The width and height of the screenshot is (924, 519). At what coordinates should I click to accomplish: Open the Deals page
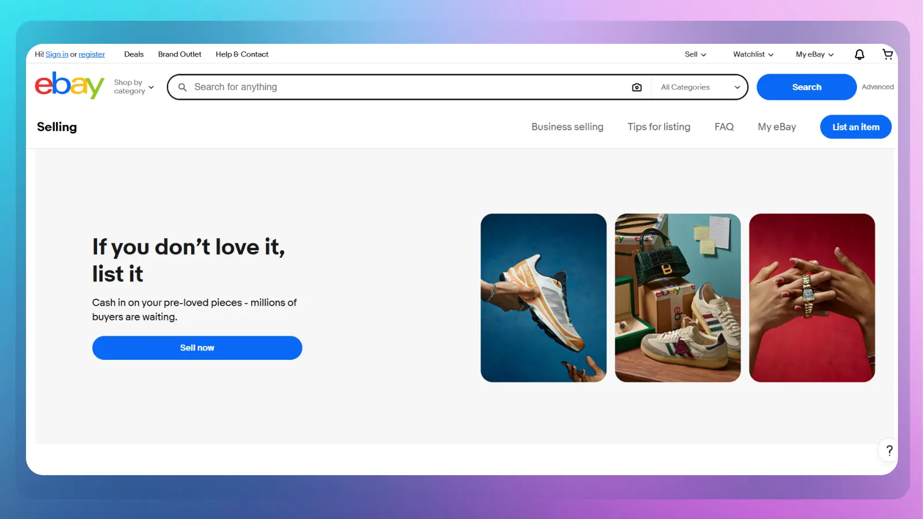[x=134, y=54]
